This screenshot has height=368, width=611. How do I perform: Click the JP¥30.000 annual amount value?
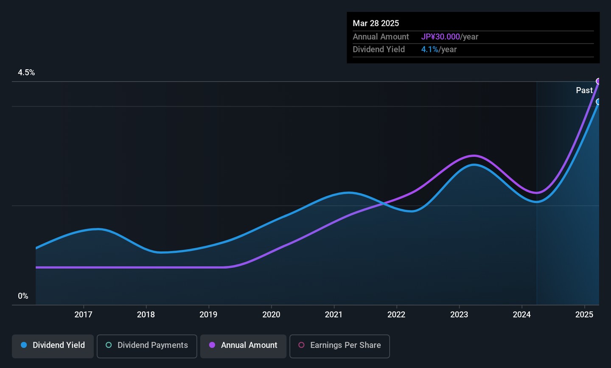440,37
